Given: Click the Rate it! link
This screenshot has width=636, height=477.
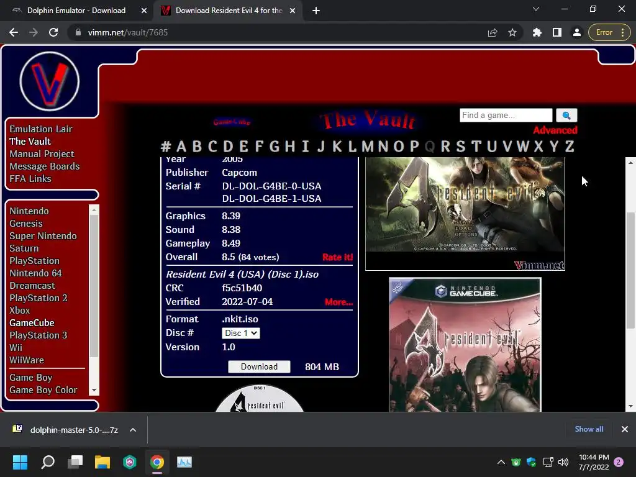Looking at the screenshot, I should [337, 257].
